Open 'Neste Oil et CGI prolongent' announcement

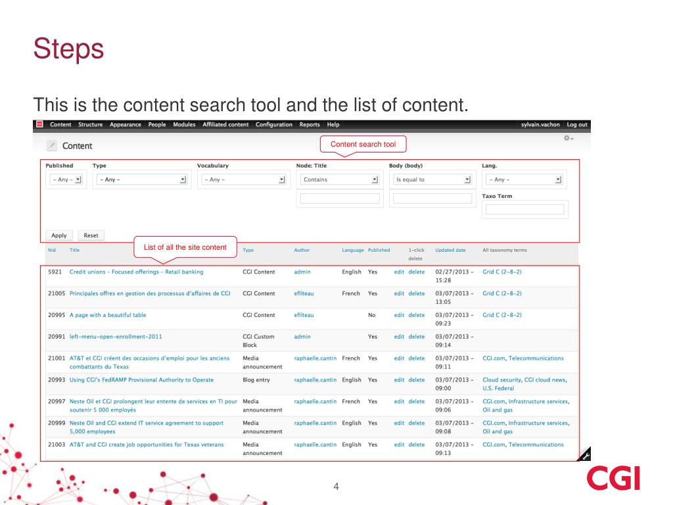(x=153, y=405)
